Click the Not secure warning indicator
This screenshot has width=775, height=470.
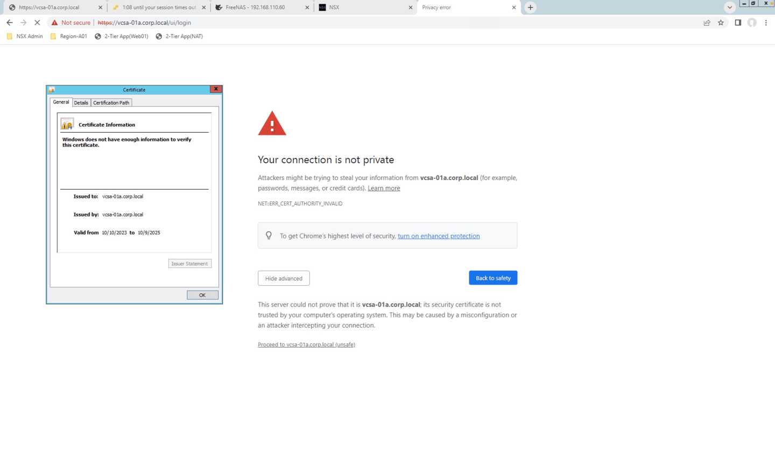point(71,23)
